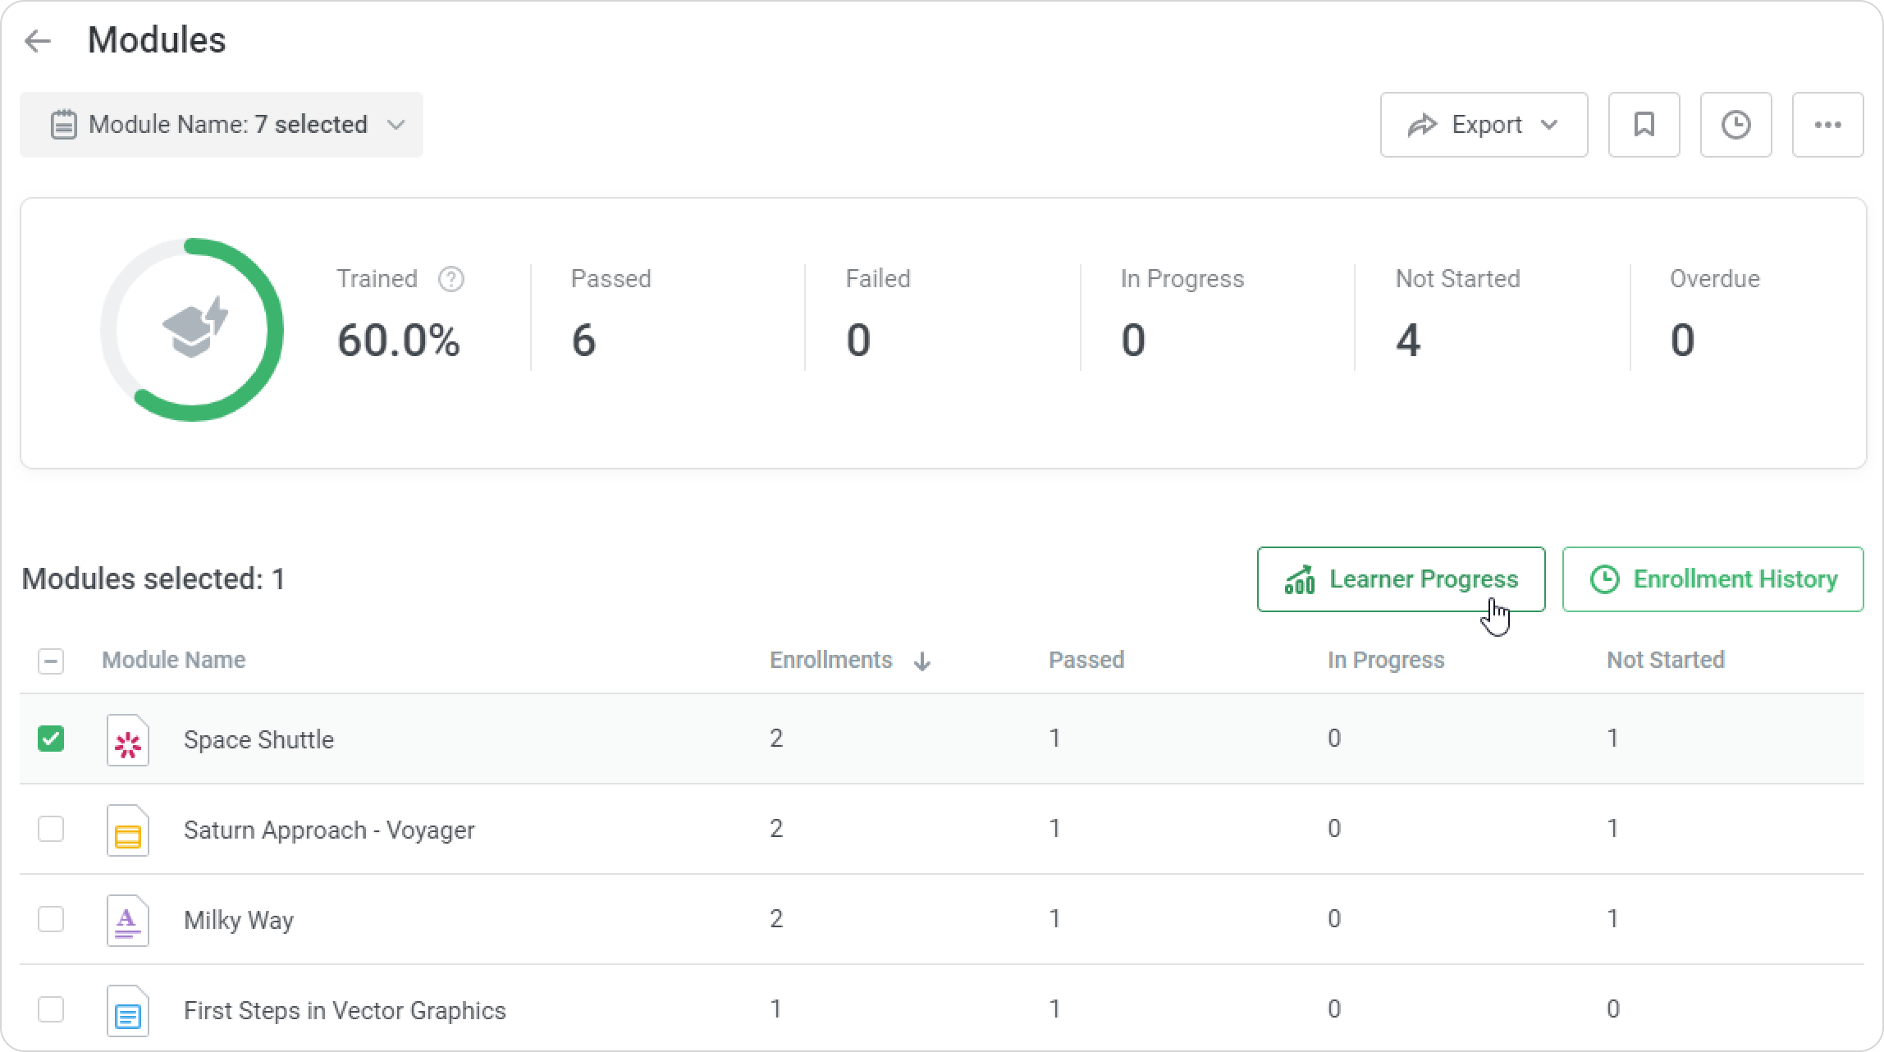Click the Saturn Approach - Voyager module icon
Image resolution: width=1884 pixels, height=1052 pixels.
coord(128,830)
